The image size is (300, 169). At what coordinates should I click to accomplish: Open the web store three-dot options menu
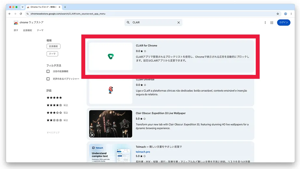click(265, 22)
